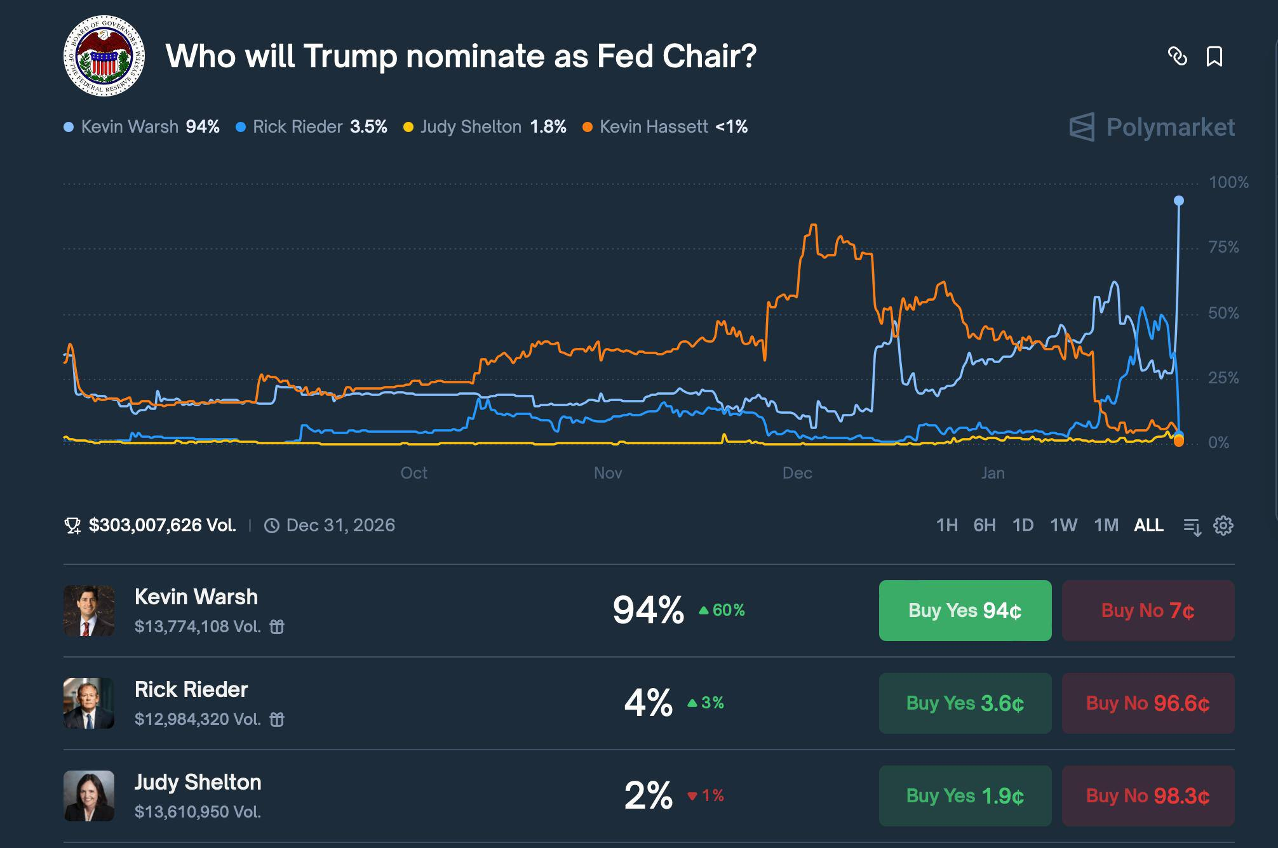Viewport: 1278px width, 848px height.
Task: Open the Rick Rieder market row name
Action: [191, 689]
